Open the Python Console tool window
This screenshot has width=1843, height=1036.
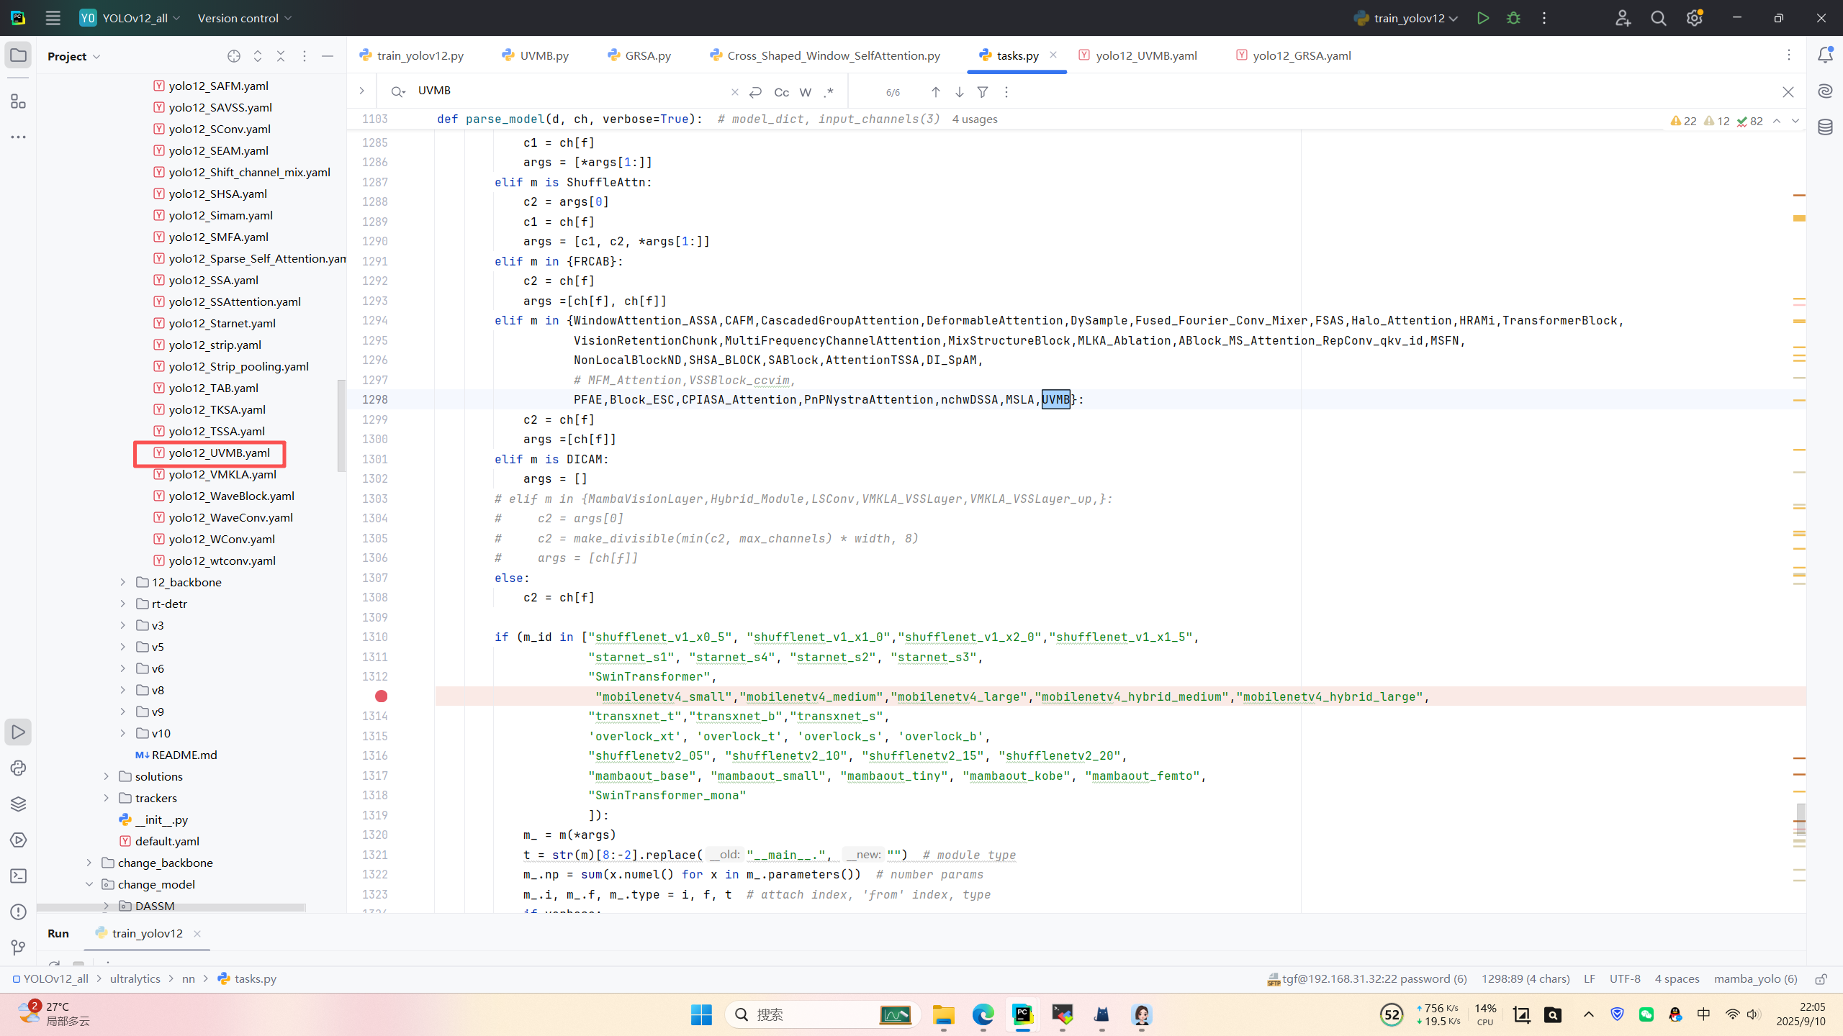pyautogui.click(x=18, y=768)
